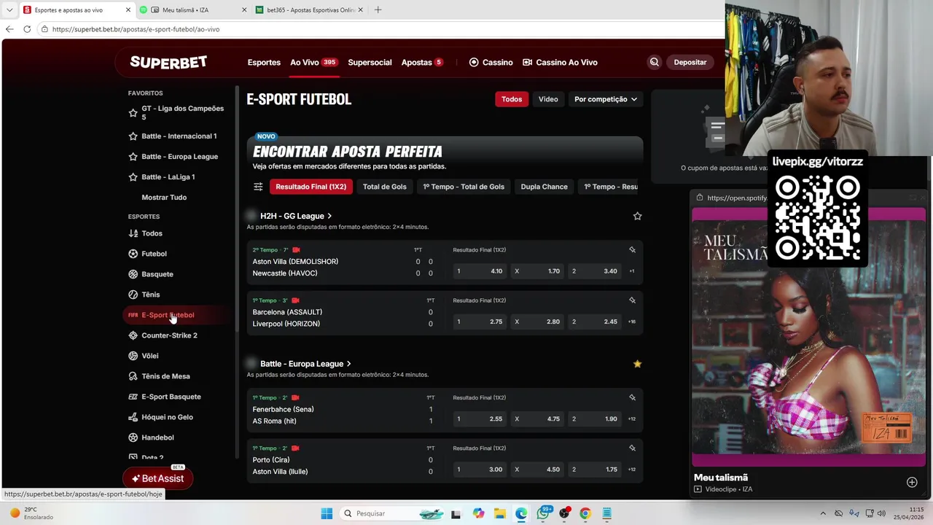
Task: Open the Por competição dropdown
Action: click(x=605, y=99)
